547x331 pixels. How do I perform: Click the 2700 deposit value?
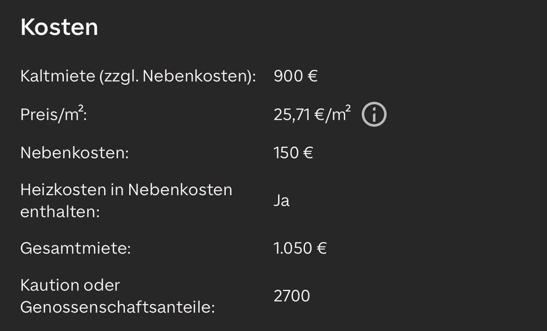coord(292,296)
